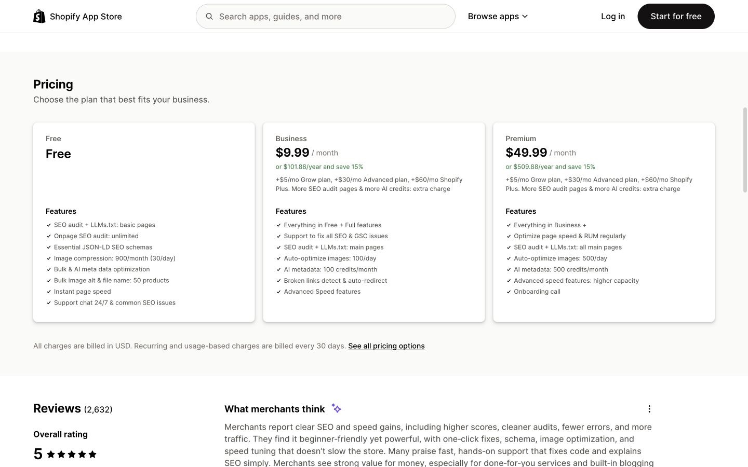Click the page vertical scrollbar
The image size is (748, 467).
pos(745,150)
